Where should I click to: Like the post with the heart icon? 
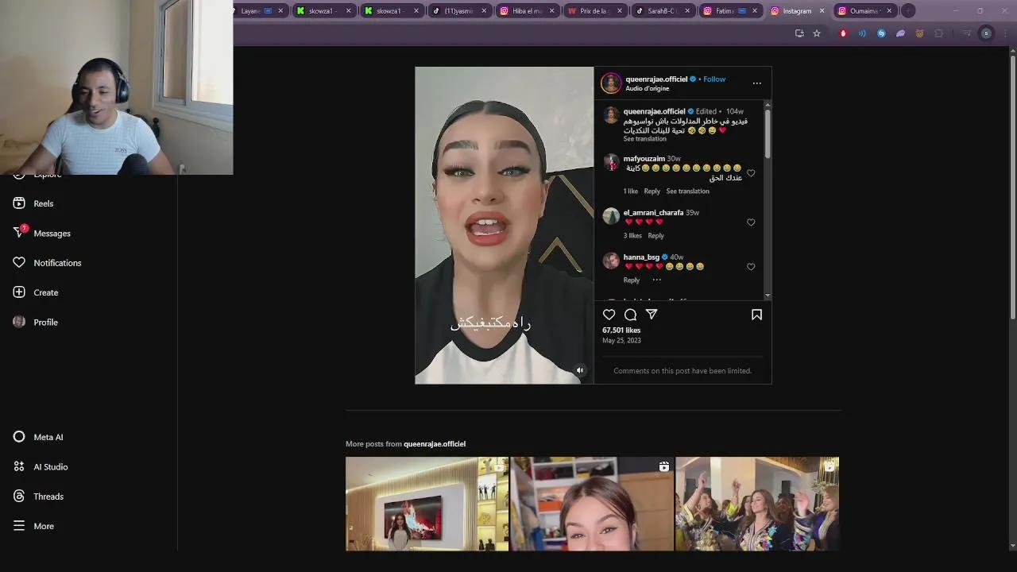click(x=609, y=315)
